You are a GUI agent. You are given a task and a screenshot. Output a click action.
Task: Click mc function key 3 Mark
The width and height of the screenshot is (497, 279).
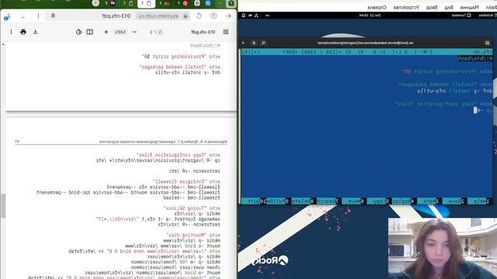pos(429,201)
